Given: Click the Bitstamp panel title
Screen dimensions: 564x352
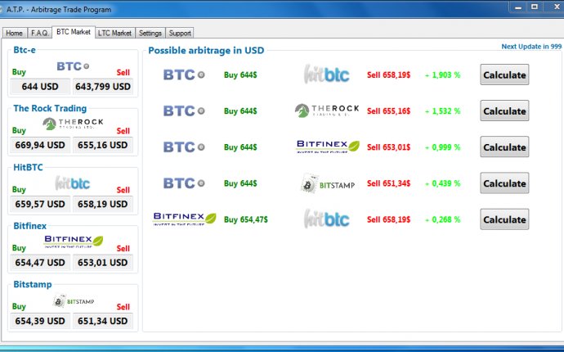Looking at the screenshot, I should [x=33, y=285].
